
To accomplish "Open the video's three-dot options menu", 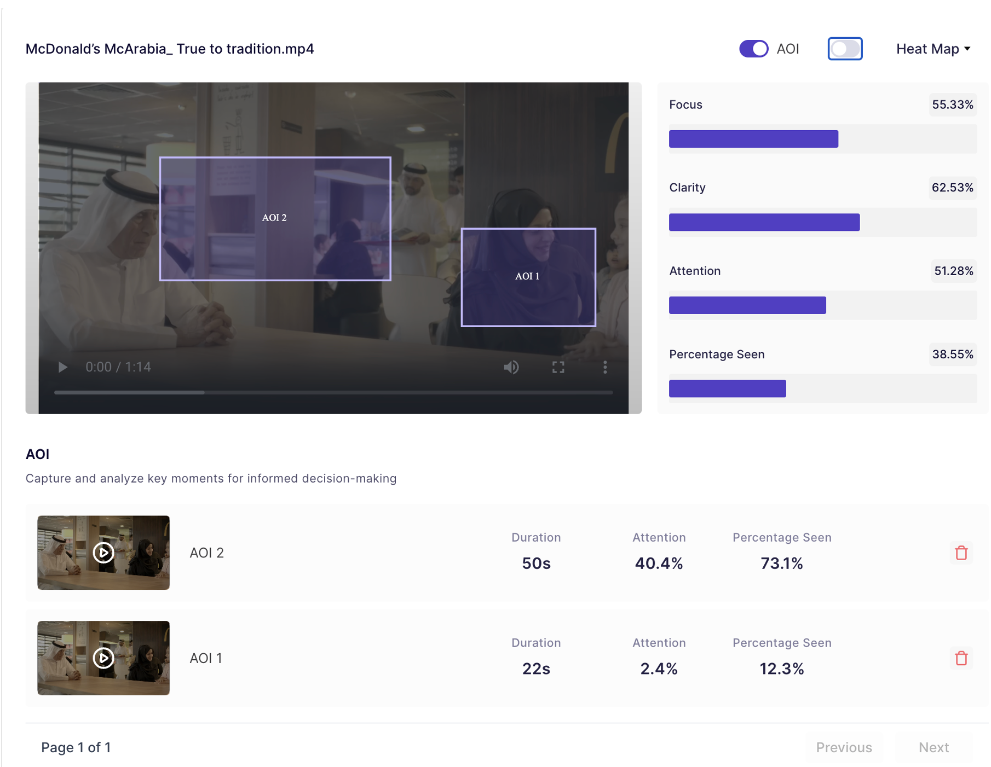I will coord(605,367).
